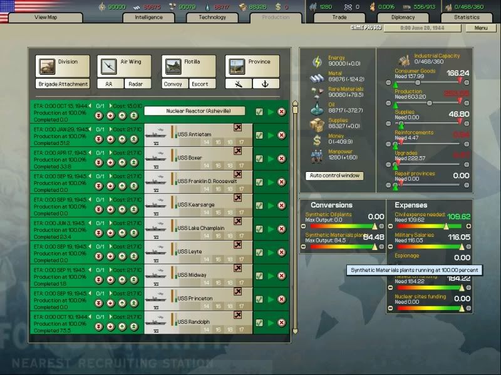
Task: Select the Flotilla ship icon
Action: click(173, 66)
